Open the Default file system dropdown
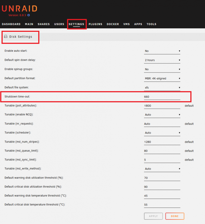This screenshot has width=205, height=224. coord(162,88)
